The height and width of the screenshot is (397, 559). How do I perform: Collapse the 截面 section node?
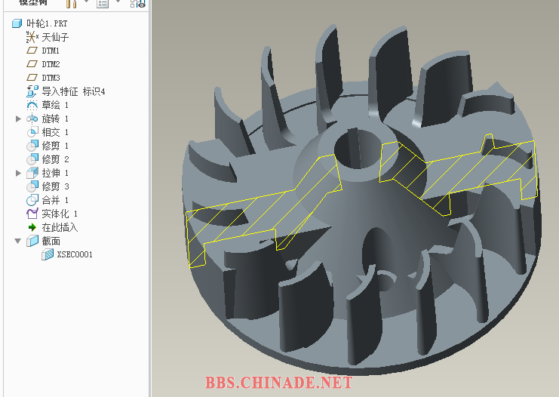click(x=19, y=241)
